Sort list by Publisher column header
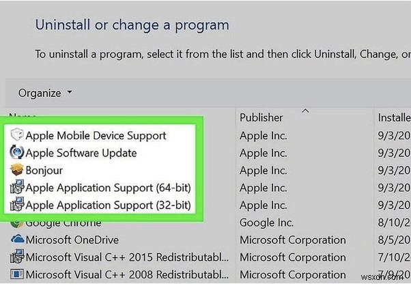The width and height of the screenshot is (411, 284). [261, 117]
